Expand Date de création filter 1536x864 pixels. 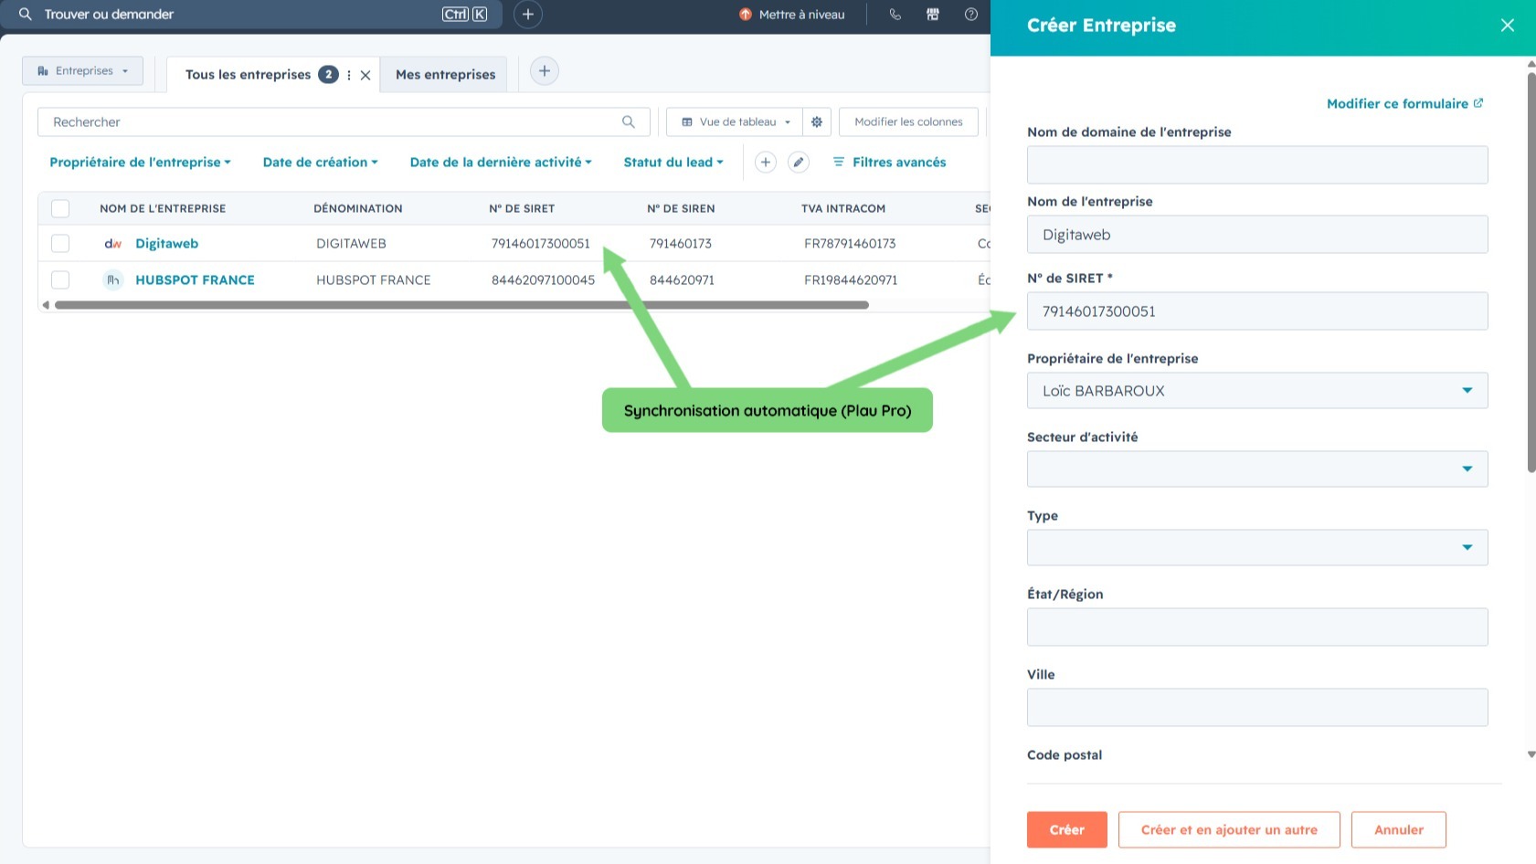click(x=320, y=163)
